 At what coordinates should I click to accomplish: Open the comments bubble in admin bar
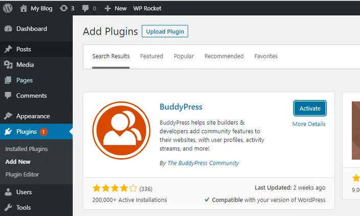[85, 9]
